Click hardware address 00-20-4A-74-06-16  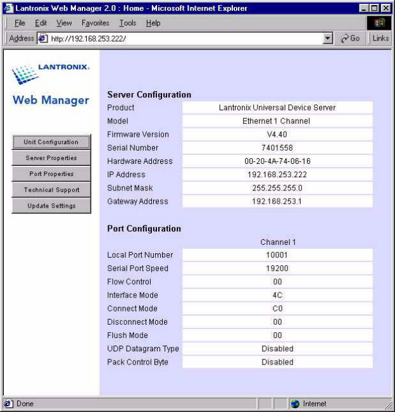(277, 161)
